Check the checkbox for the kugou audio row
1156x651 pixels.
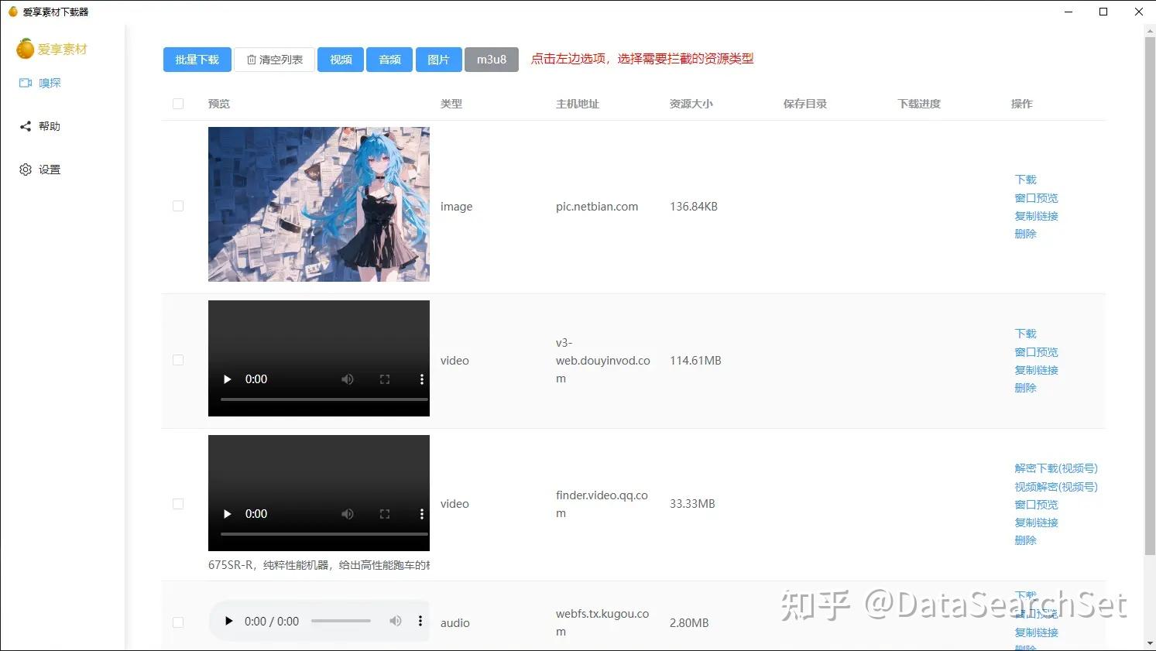coord(177,622)
